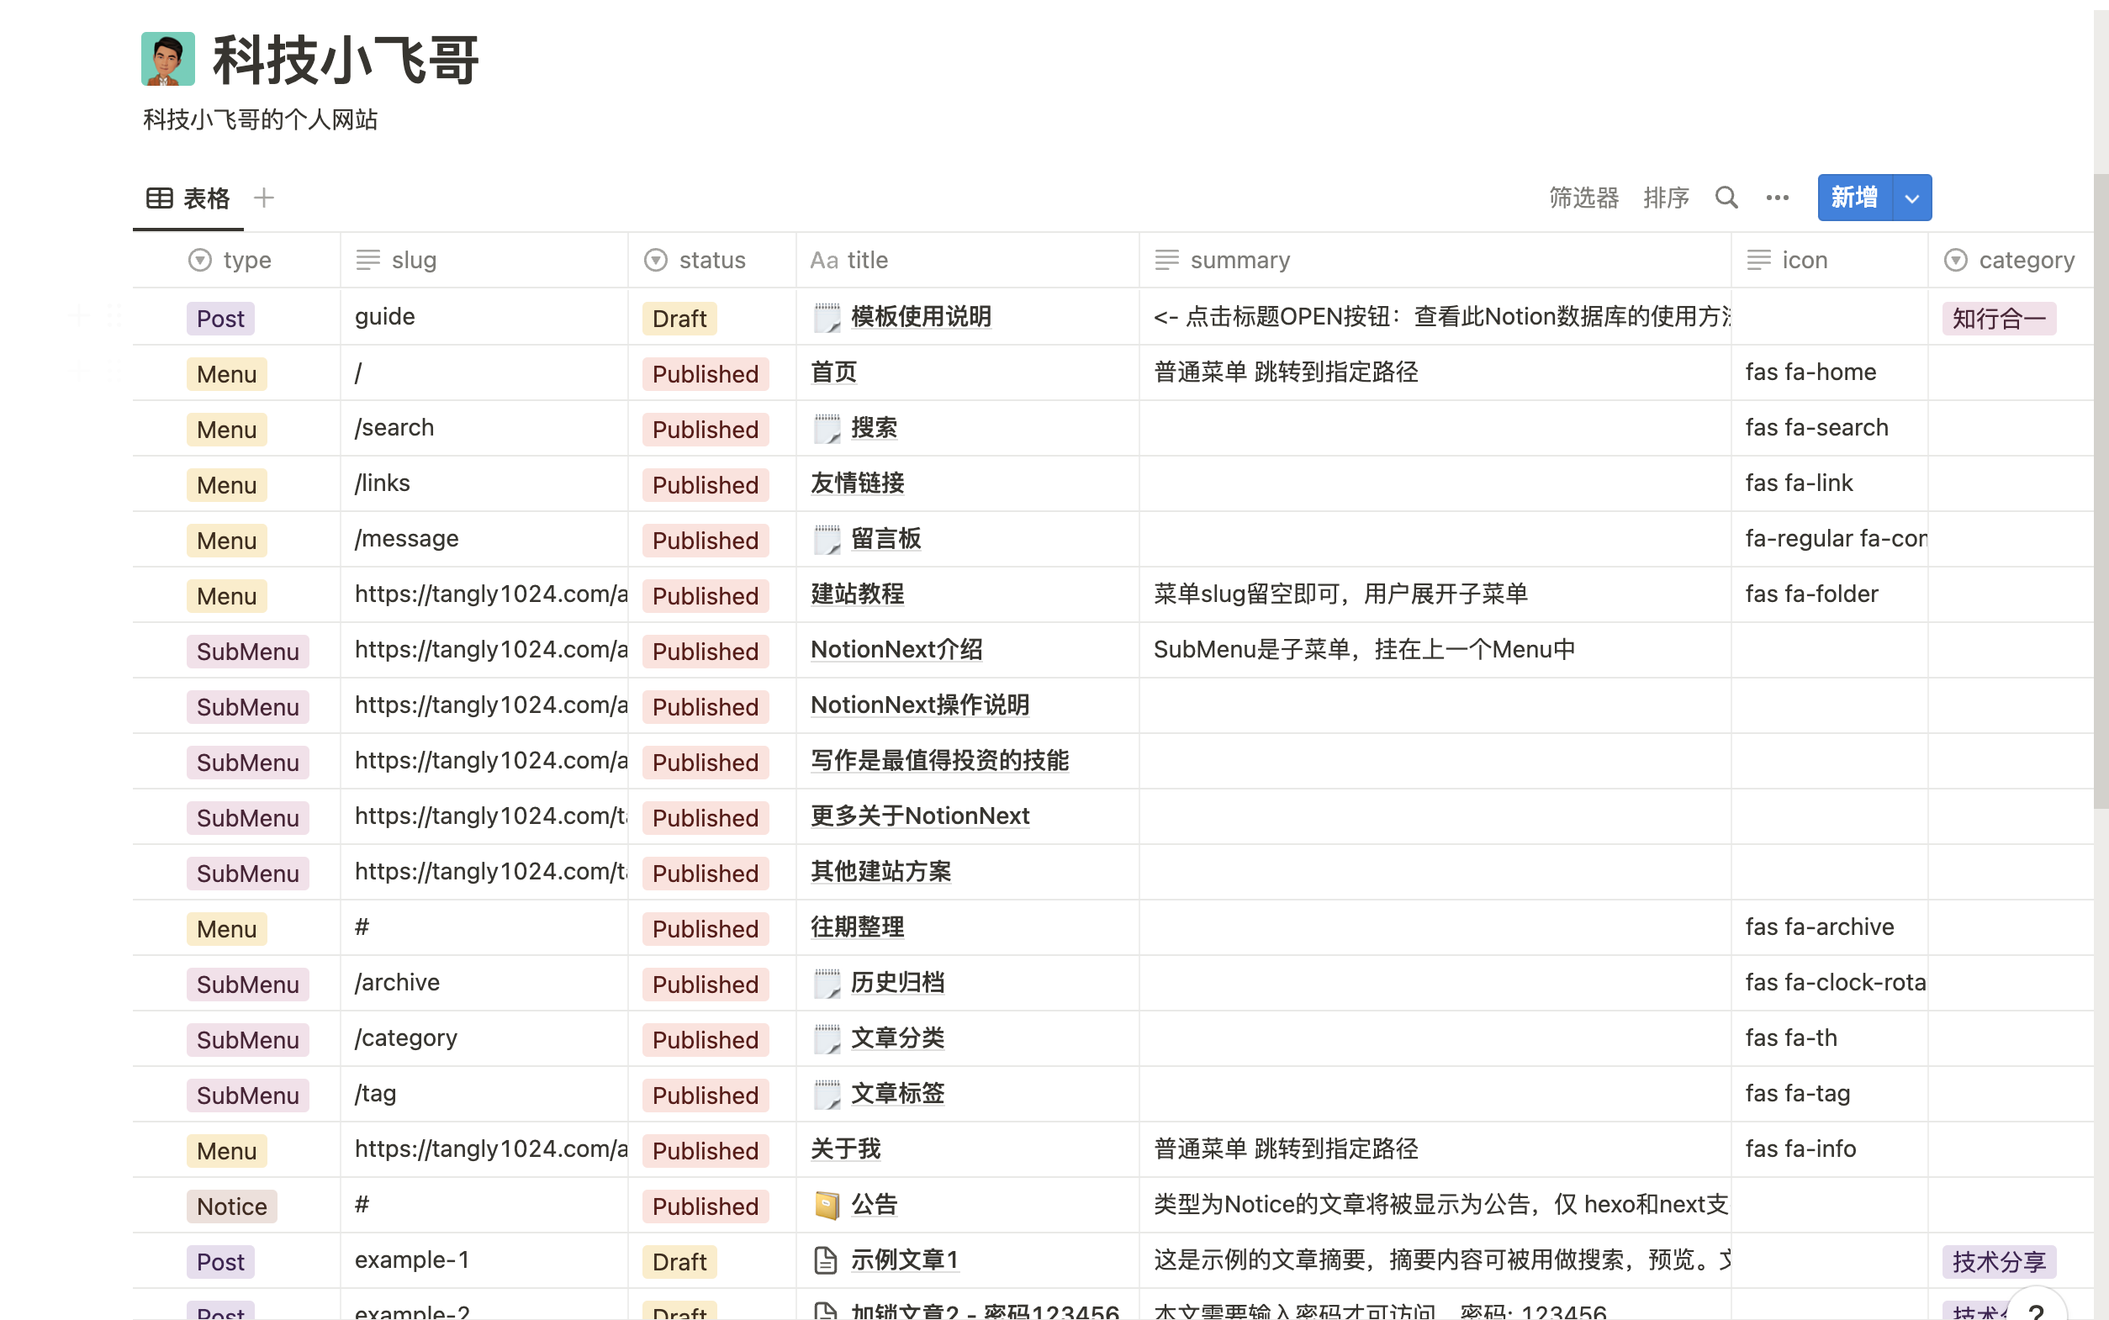
Task: Click document icon of 示例文章1
Action: click(x=826, y=1260)
